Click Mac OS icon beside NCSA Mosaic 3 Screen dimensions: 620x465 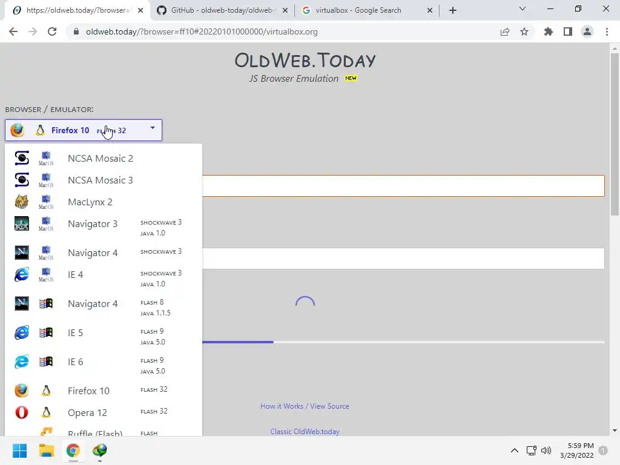tap(46, 180)
